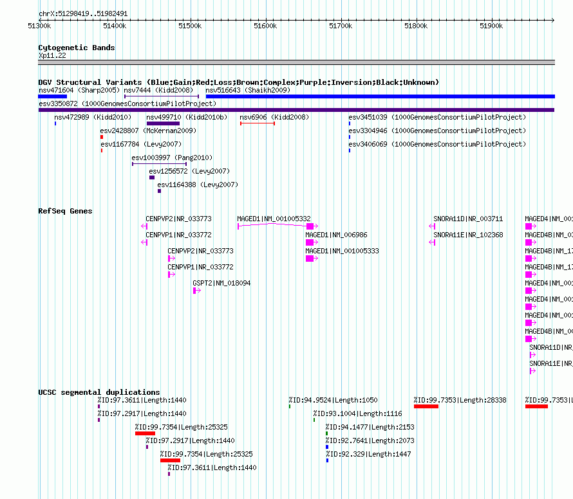Open variant esv1256572 (Levy2007) label
This screenshot has width=573, height=499.
(189, 171)
